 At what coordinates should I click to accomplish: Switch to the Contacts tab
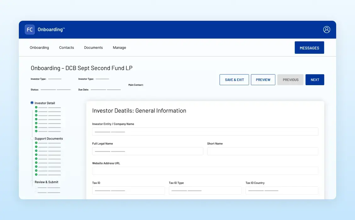click(x=66, y=47)
